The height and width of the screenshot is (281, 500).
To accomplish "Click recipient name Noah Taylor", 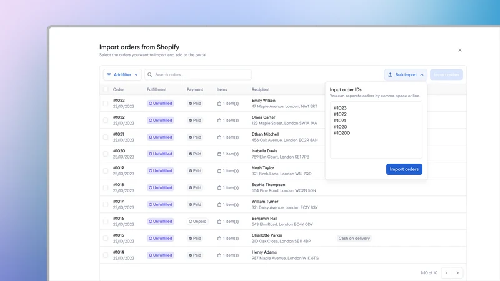I will (262, 168).
